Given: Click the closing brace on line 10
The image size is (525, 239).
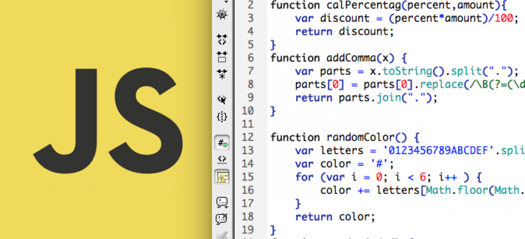Looking at the screenshot, I should click(273, 111).
